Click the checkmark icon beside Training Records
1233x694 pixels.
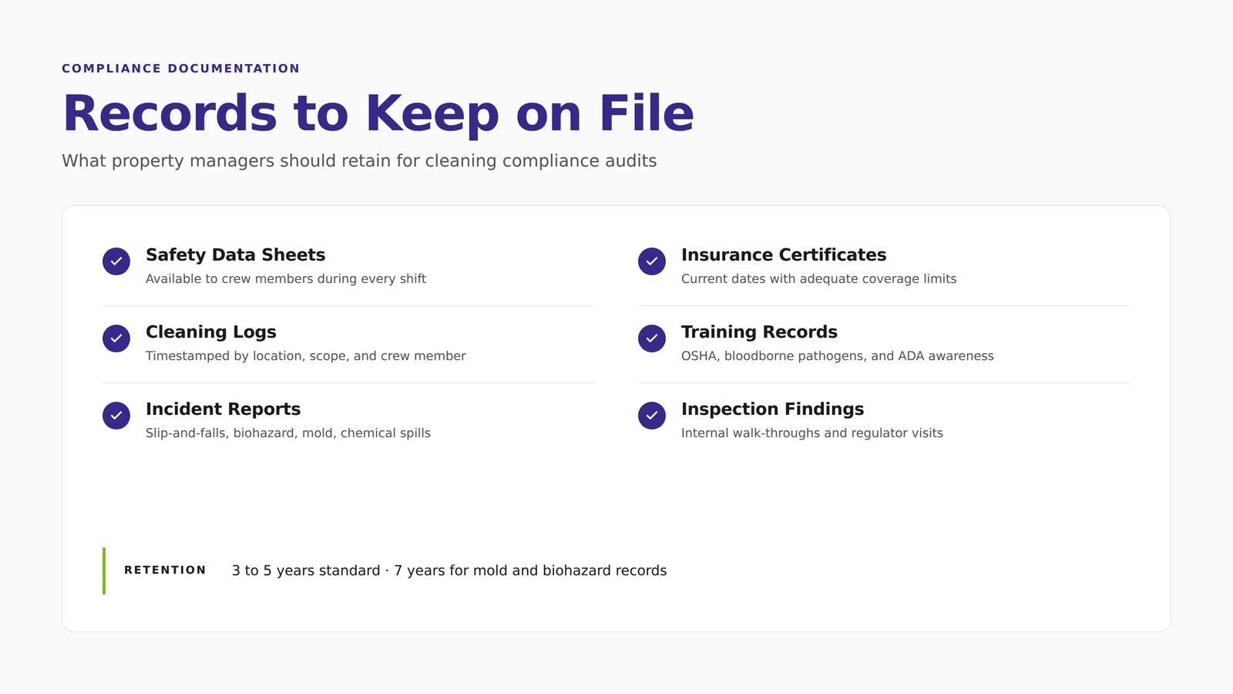point(652,339)
